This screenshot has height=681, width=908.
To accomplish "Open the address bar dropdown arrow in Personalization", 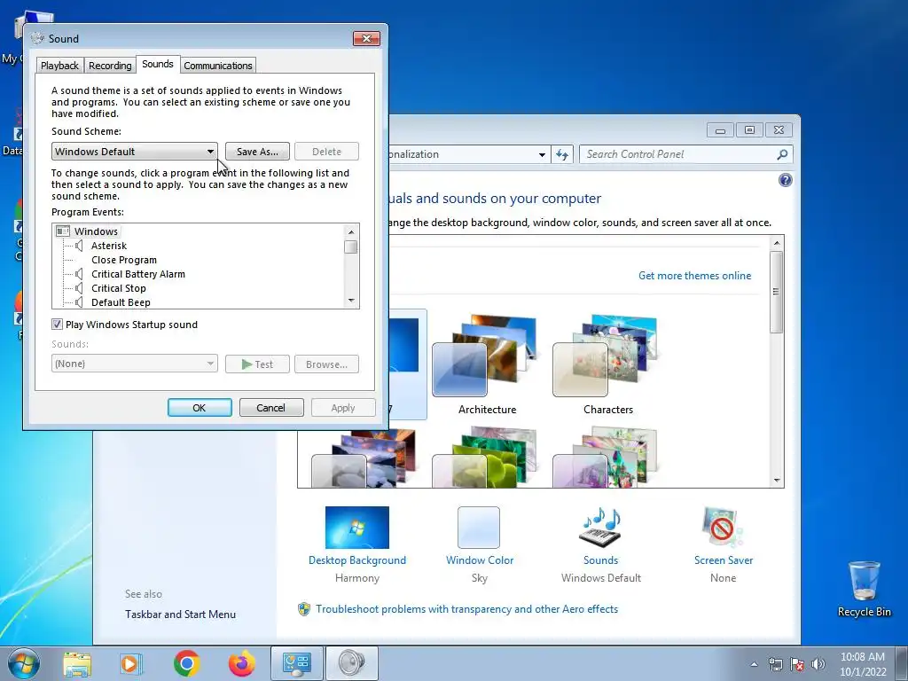I will pyautogui.click(x=542, y=154).
